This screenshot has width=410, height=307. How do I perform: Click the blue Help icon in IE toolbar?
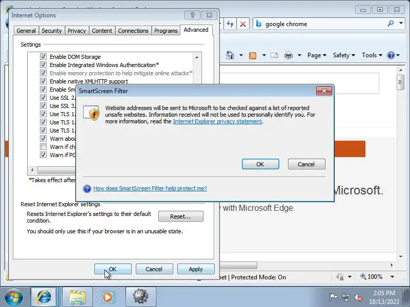pos(391,55)
